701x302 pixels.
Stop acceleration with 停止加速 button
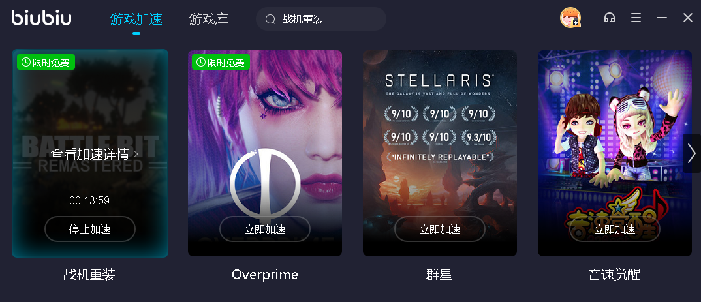[x=90, y=229]
